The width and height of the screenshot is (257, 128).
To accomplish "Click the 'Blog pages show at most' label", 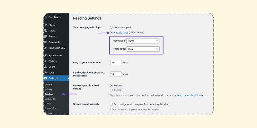I will (x=87, y=62).
